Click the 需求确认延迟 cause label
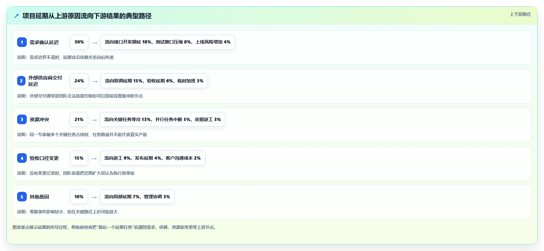The height and width of the screenshot is (251, 544). point(44,42)
